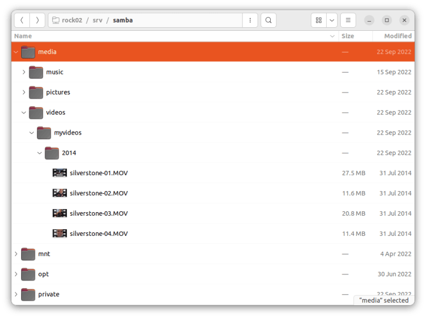Click silverstone-01.MOV video thumbnail
This screenshot has width=426, height=318.
pos(60,173)
